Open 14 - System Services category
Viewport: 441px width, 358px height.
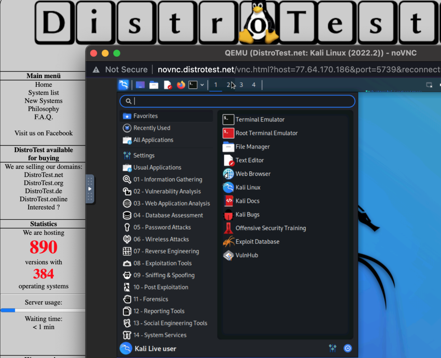(x=166, y=335)
